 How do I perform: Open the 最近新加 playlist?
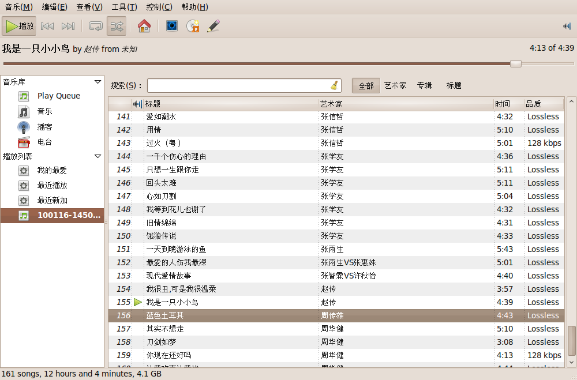tap(53, 201)
